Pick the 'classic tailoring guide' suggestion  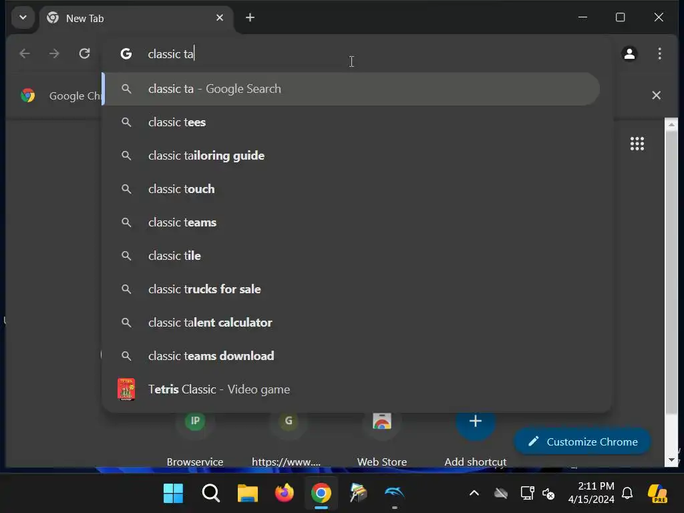351,156
